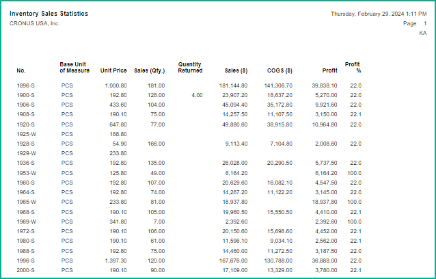This screenshot has width=436, height=279.
Task: Click profit value 3,187.50
Action: 326,251
